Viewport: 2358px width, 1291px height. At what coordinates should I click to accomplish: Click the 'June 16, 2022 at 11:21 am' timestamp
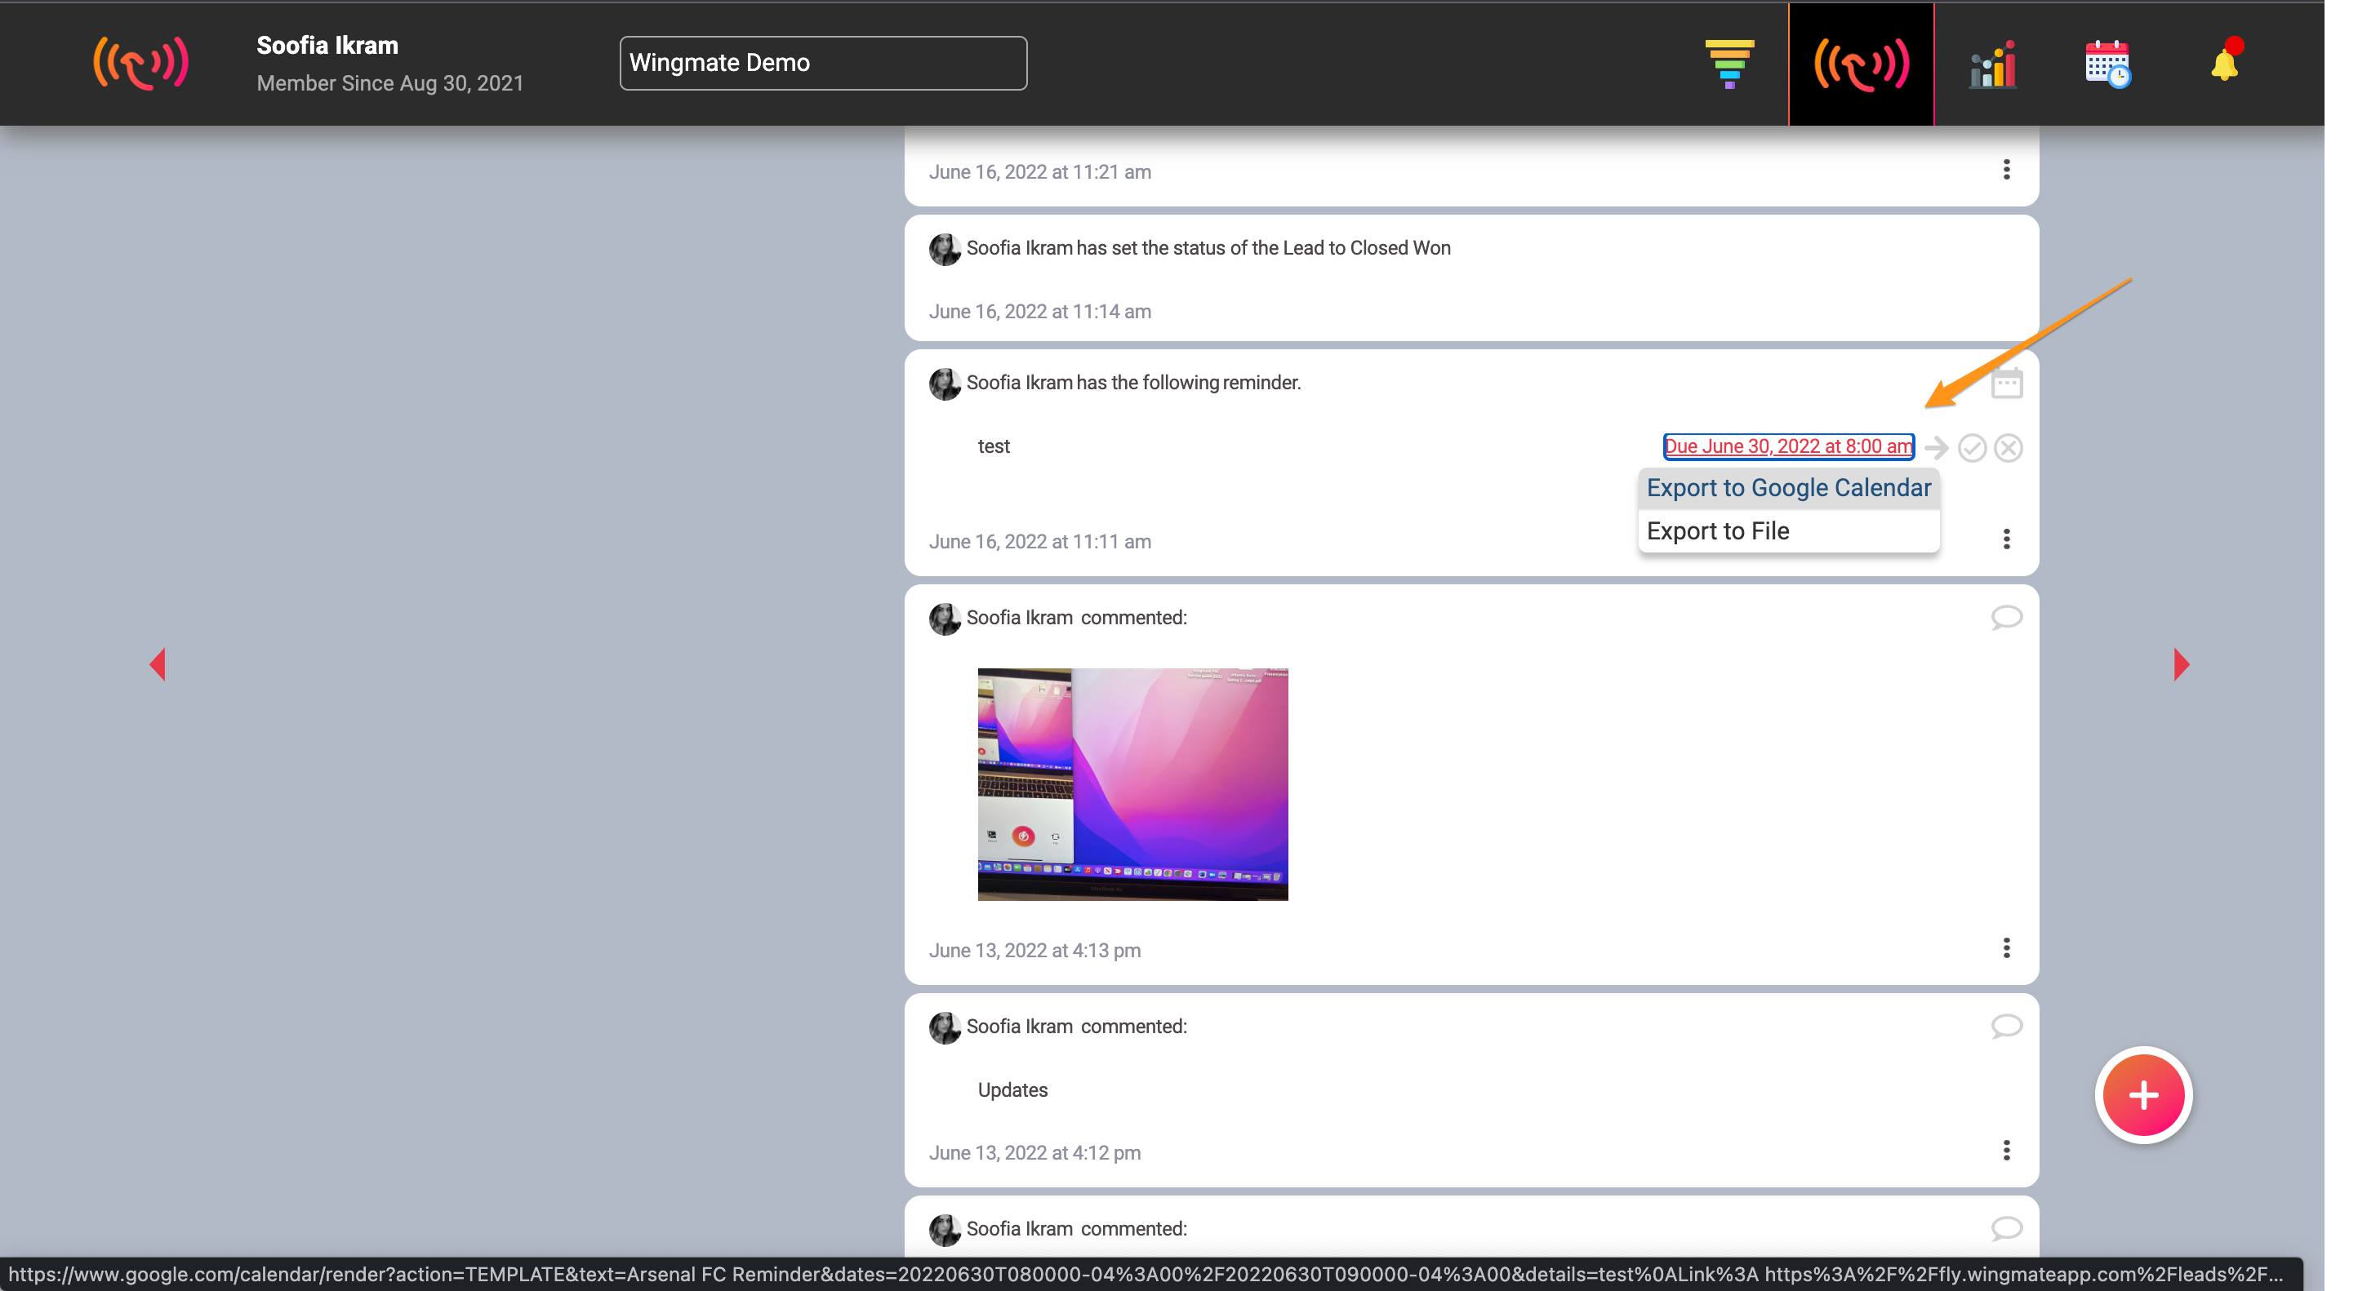(1040, 172)
